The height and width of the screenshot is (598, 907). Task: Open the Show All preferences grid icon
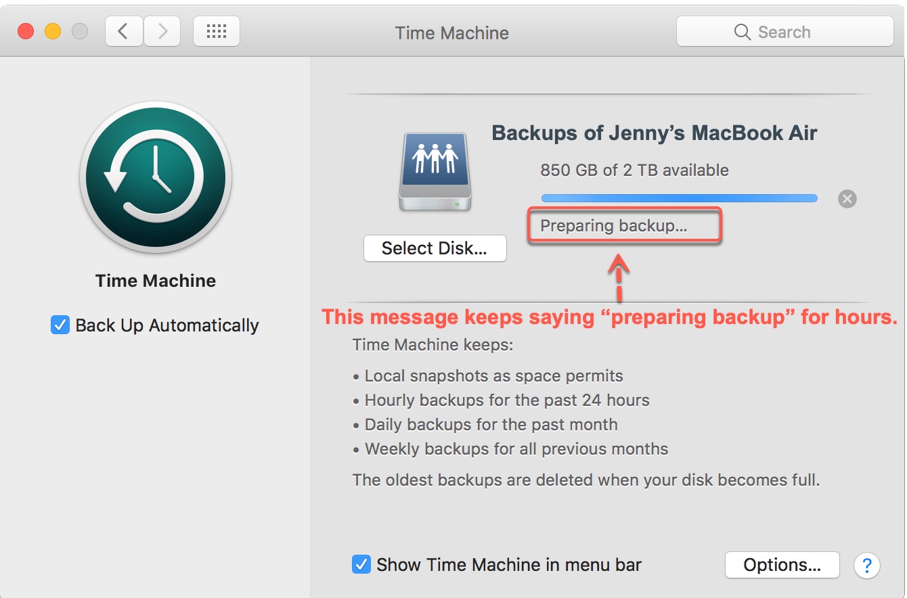tap(216, 30)
